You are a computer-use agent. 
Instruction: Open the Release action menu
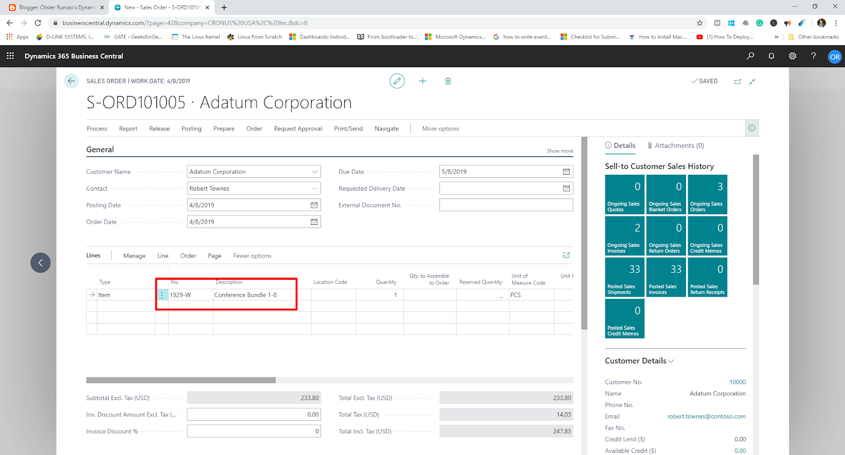(159, 129)
